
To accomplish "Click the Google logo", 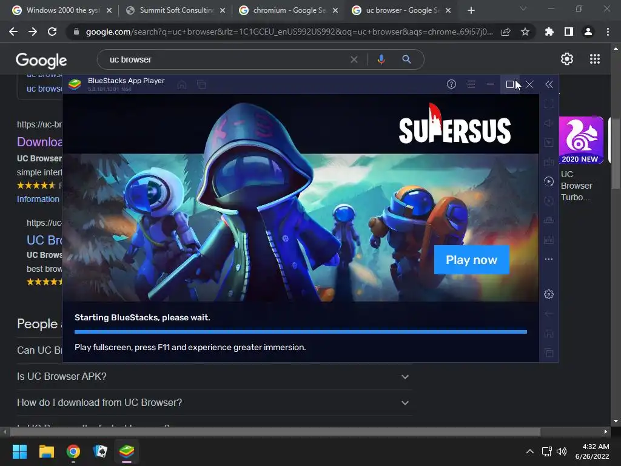I will click(41, 60).
